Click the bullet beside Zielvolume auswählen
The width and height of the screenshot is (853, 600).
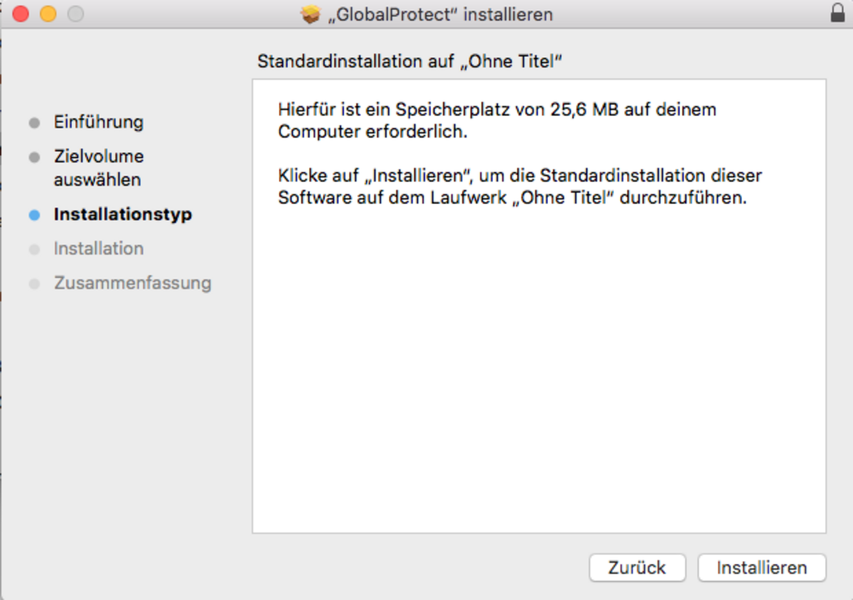point(34,157)
